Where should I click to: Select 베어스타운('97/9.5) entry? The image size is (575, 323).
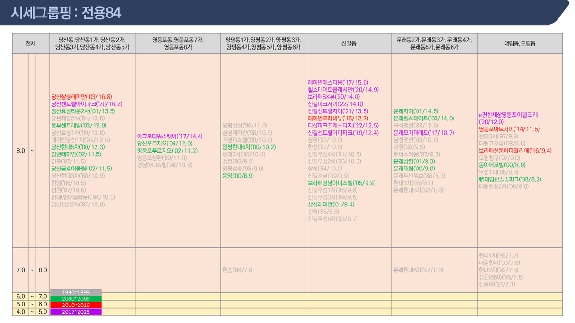click(417, 154)
